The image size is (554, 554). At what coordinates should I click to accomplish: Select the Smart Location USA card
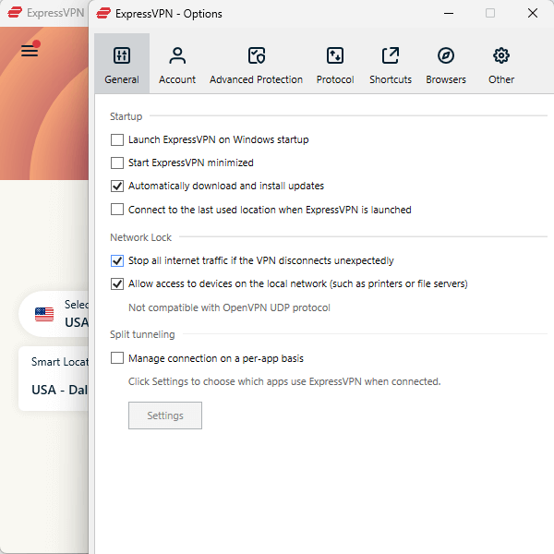click(55, 379)
